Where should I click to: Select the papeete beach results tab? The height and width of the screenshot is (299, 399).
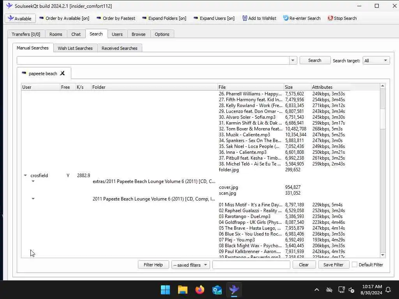click(43, 74)
